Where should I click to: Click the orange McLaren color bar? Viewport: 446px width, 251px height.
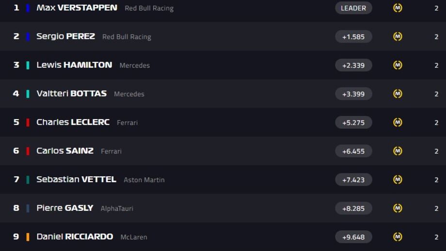[28, 237]
